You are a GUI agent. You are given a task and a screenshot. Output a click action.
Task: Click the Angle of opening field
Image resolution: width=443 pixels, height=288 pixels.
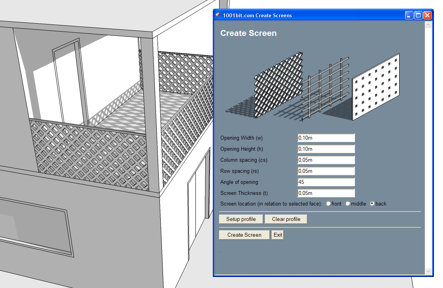326,182
